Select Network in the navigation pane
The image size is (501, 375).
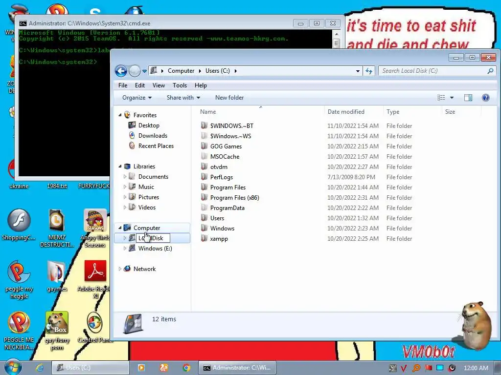click(144, 269)
